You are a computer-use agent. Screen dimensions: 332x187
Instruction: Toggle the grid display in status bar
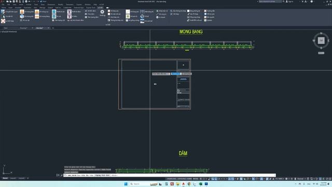coord(201,179)
